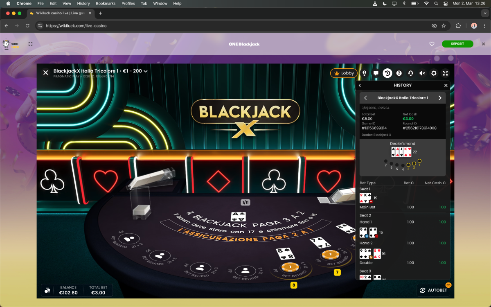Open the AUTOBET option
The height and width of the screenshot is (307, 491).
click(433, 290)
